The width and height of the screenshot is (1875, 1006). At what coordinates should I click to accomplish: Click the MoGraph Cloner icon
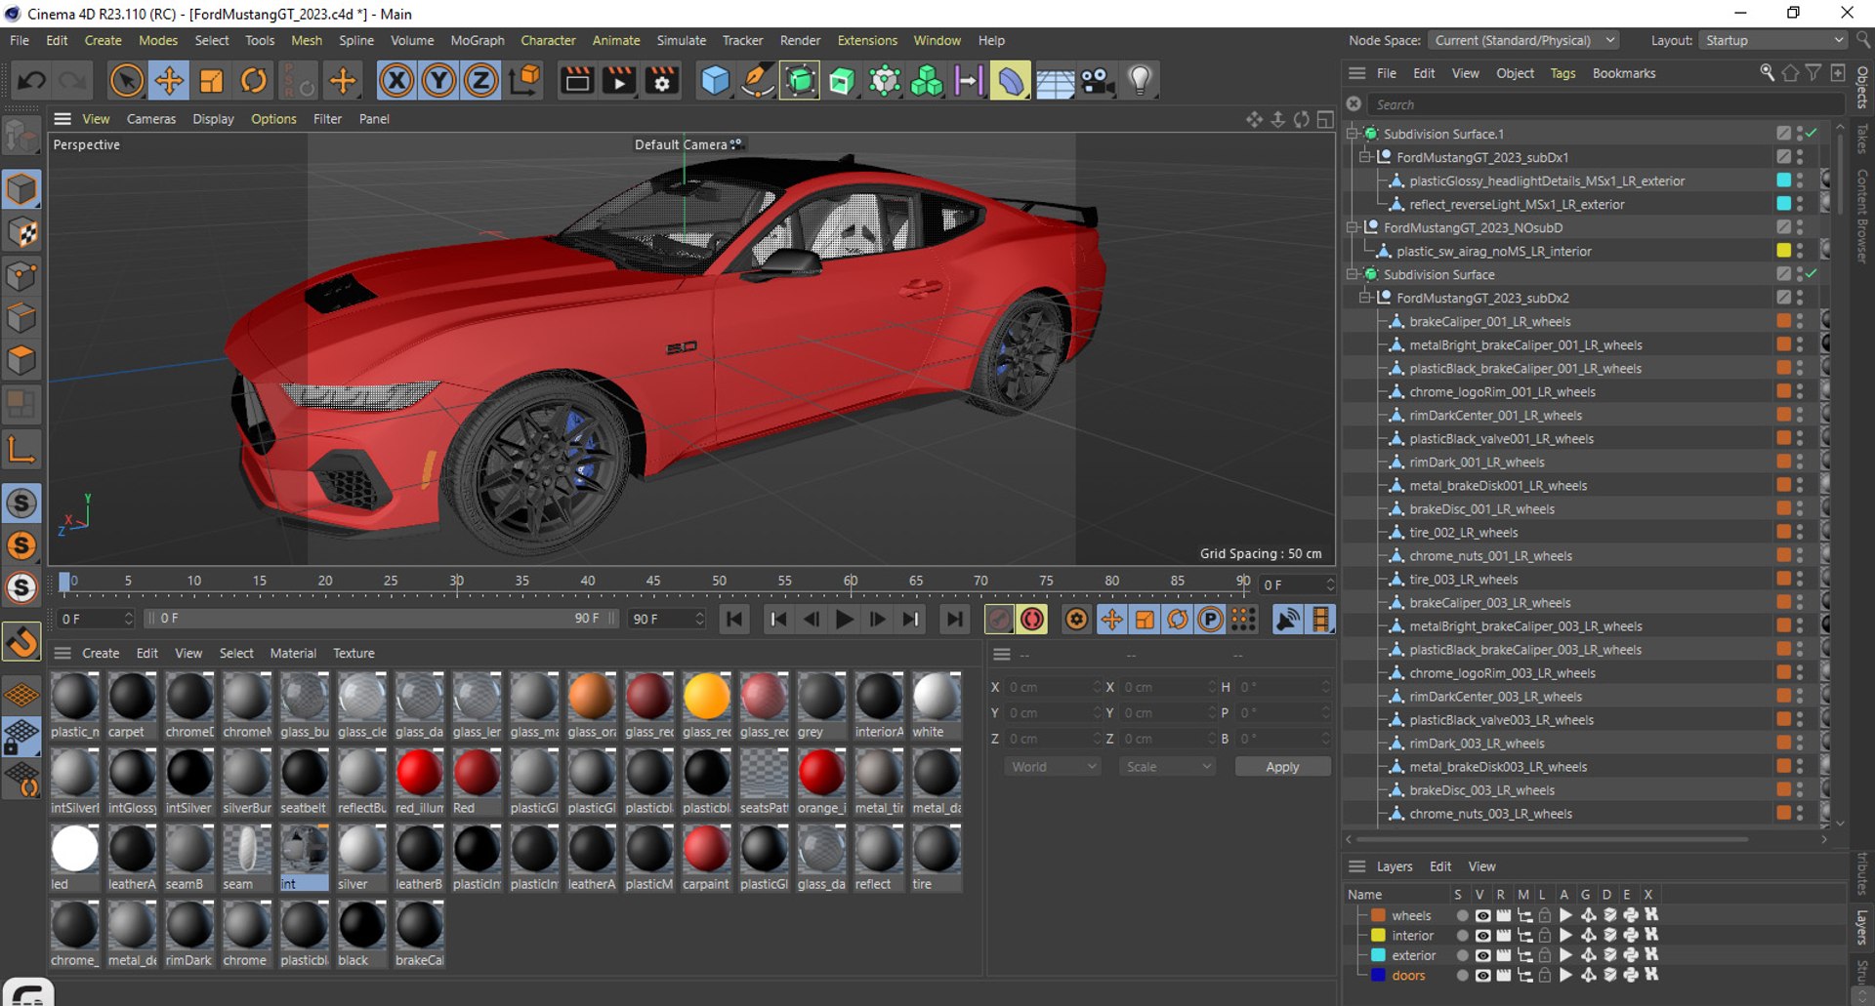tap(926, 80)
